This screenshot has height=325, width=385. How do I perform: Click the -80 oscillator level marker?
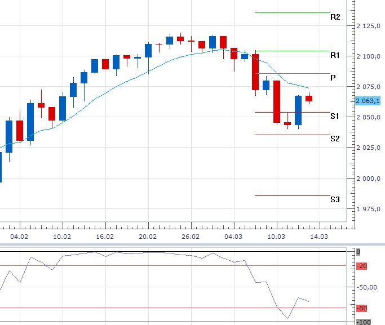[362, 308]
